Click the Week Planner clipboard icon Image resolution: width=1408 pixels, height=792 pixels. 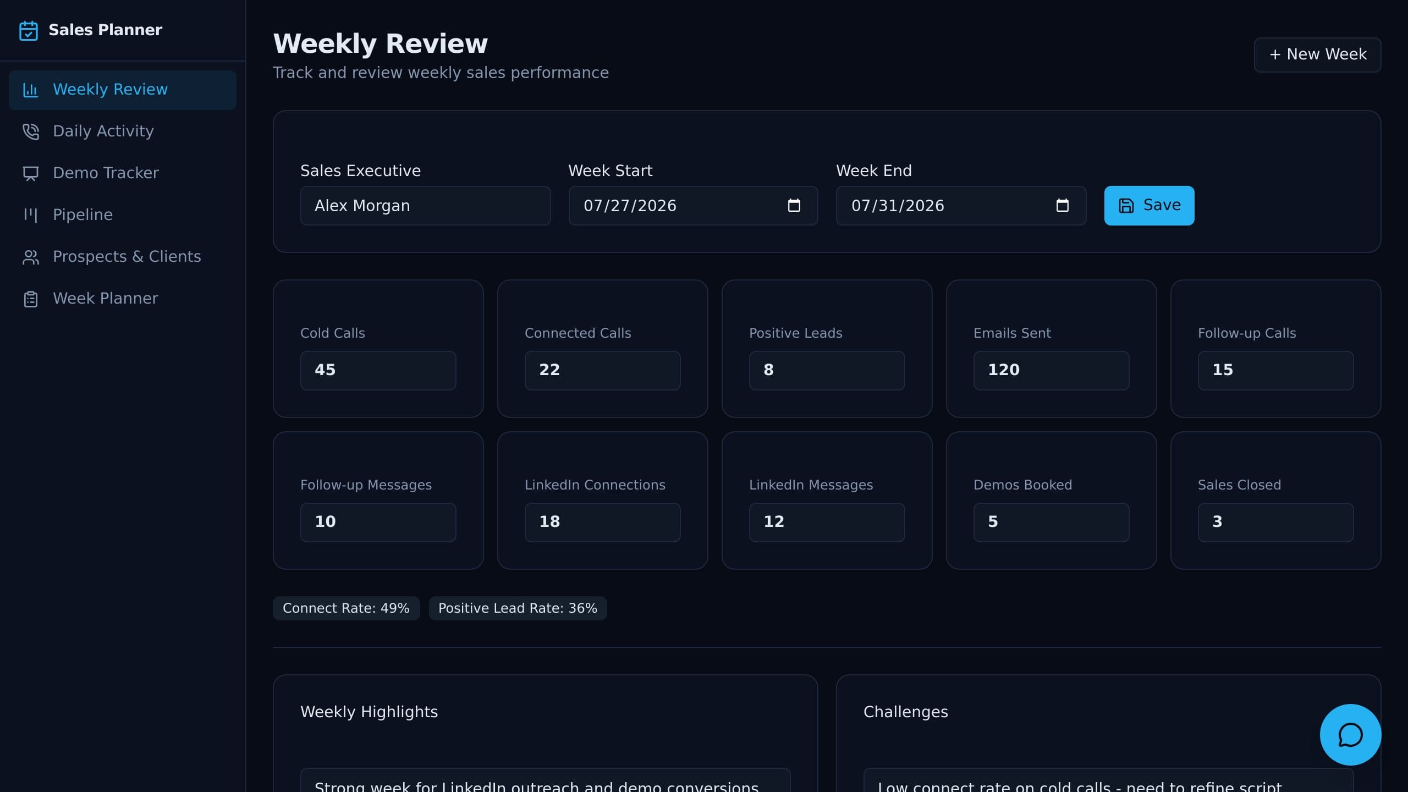[31, 299]
